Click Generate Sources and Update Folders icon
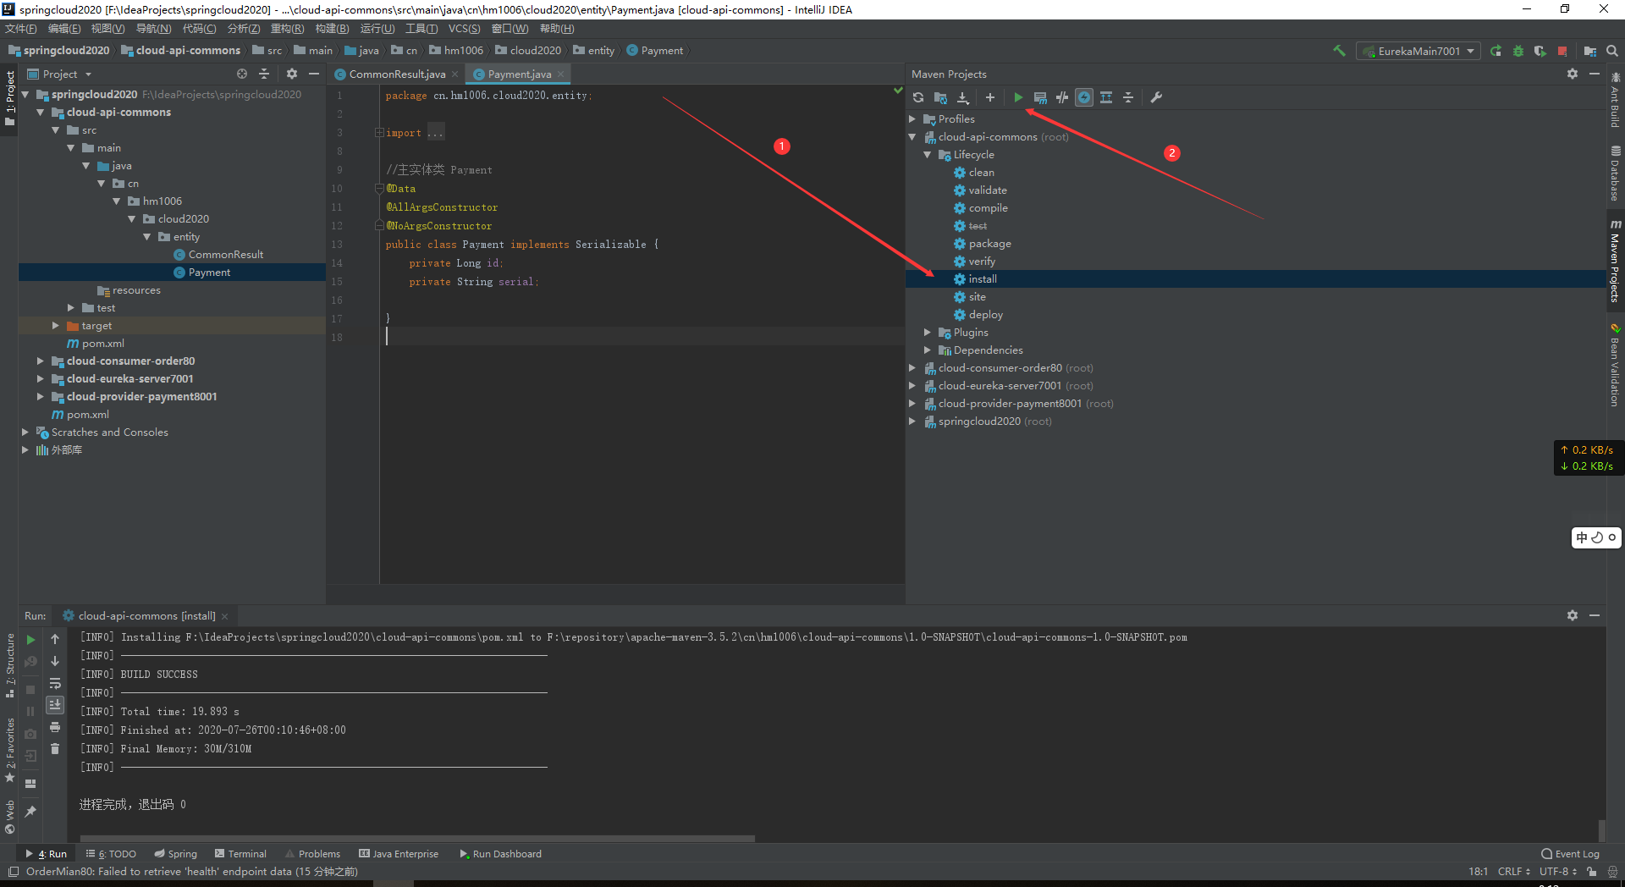 tap(940, 97)
